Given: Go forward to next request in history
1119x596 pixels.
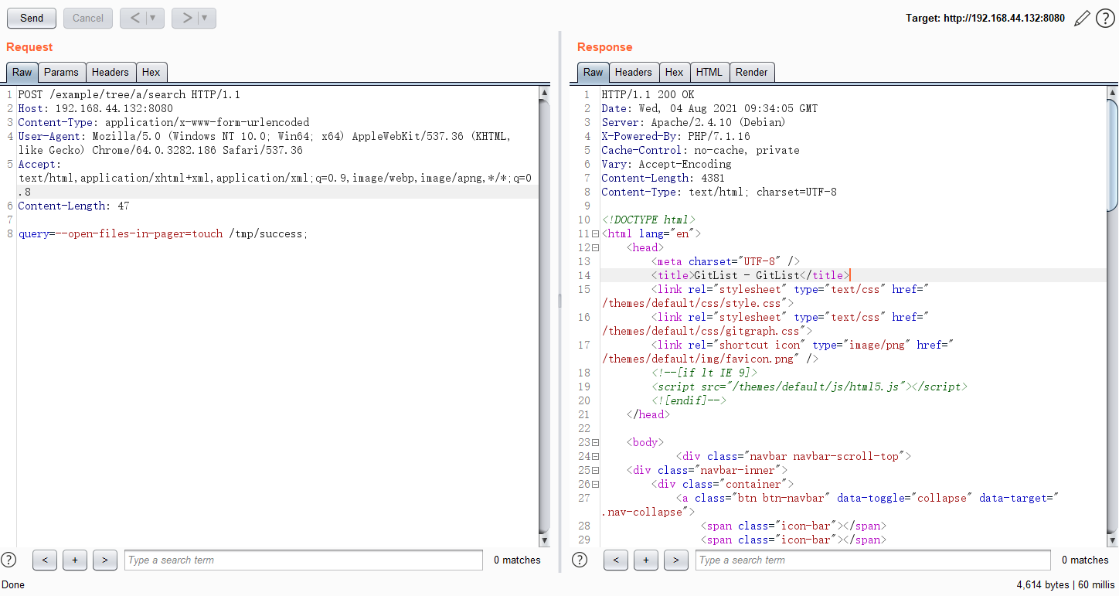Looking at the screenshot, I should [x=186, y=18].
